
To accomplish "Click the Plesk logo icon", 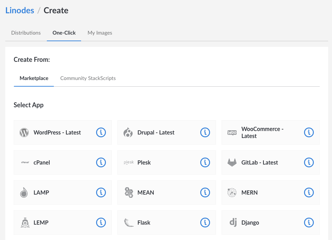I will (128, 162).
